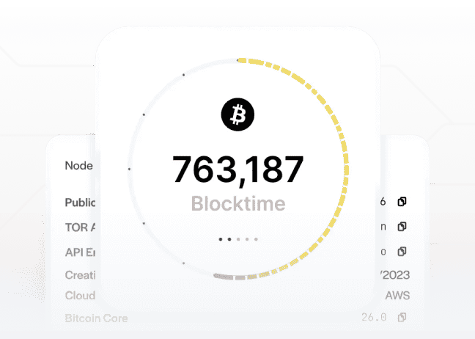Copy the Public key value

pos(402,202)
